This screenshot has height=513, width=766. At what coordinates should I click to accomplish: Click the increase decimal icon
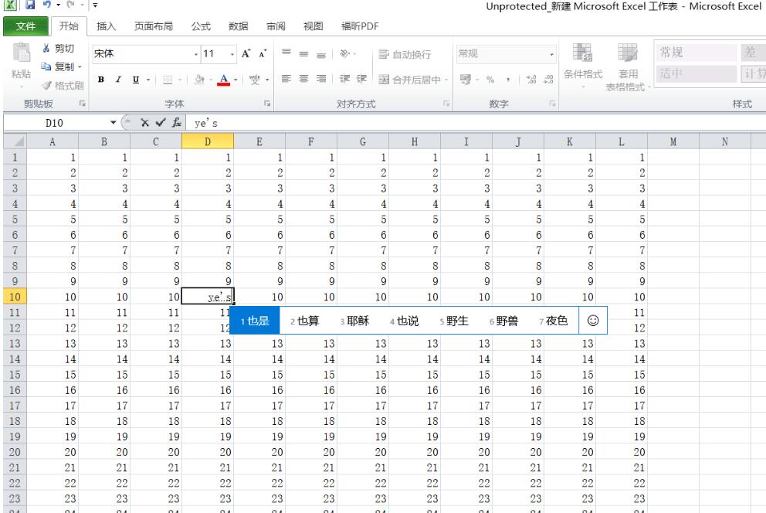click(x=531, y=79)
